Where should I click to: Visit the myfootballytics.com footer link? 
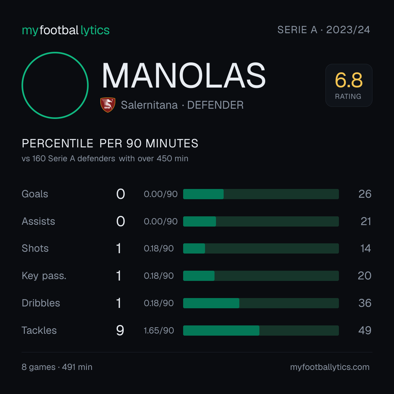tap(330, 367)
